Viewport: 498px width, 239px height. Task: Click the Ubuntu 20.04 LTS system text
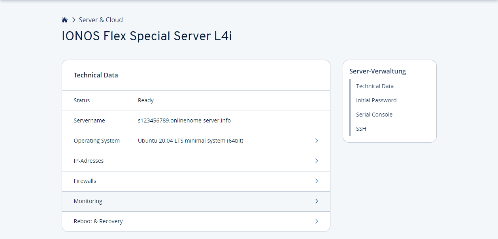[191, 141]
